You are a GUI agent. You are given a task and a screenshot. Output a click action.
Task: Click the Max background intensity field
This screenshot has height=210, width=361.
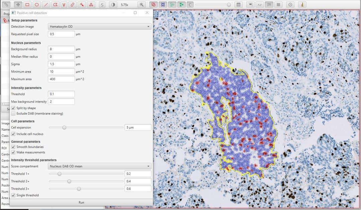pyautogui.click(x=61, y=101)
